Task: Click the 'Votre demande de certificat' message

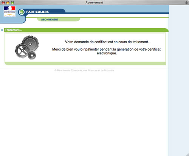Action: [x=107, y=42]
